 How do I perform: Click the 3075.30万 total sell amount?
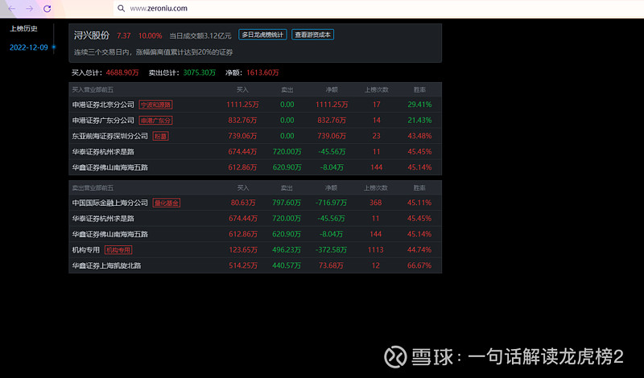(199, 72)
